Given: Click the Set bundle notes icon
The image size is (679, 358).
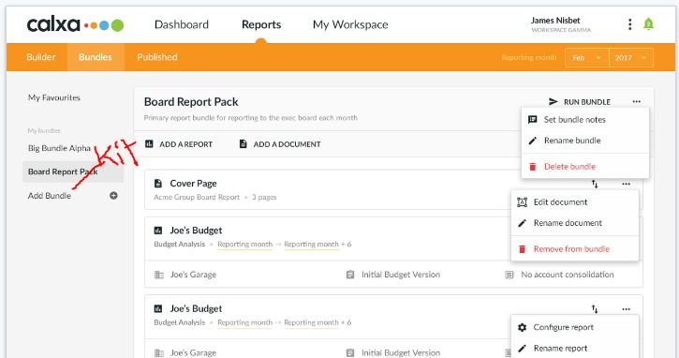Looking at the screenshot, I should point(533,120).
